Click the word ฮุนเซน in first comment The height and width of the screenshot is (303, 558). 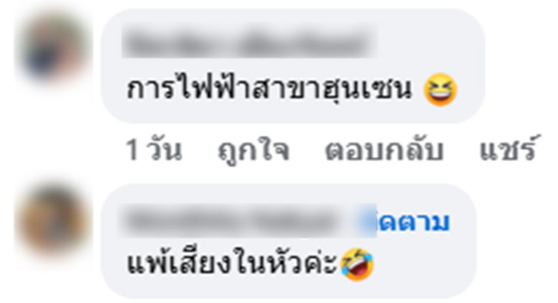pyautogui.click(x=366, y=90)
